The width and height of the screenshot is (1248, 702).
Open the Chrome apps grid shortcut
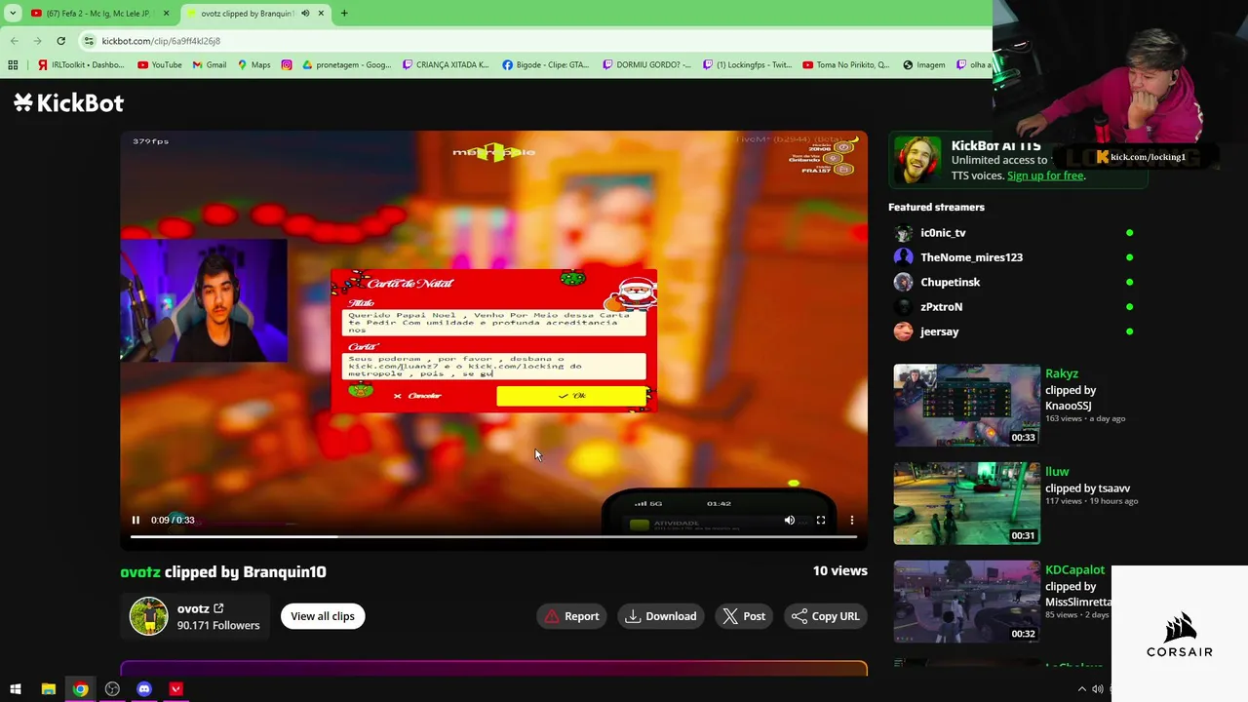13,65
